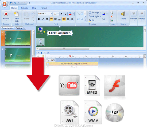Screen dimensions: 147x128
Task: Insert a zoom effect with magnifier icon
Action: [x=112, y=13]
